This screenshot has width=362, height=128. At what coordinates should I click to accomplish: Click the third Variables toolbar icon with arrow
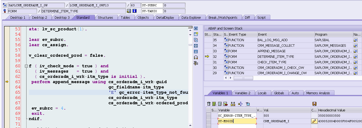[x=220, y=104]
